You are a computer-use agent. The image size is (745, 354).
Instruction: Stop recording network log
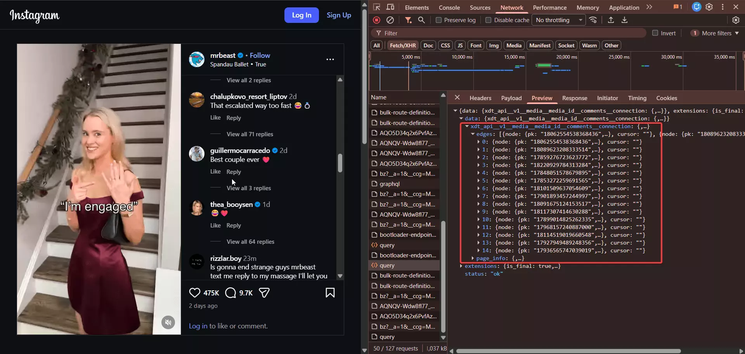[376, 20]
